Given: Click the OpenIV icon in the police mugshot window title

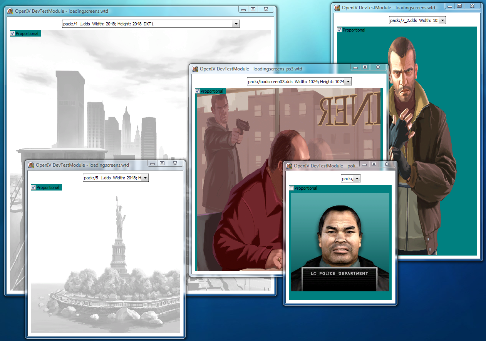Looking at the screenshot, I should 290,166.
